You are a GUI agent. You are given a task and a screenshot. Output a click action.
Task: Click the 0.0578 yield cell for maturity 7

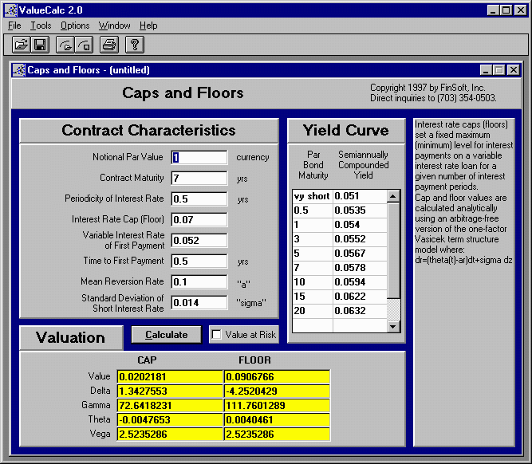(359, 267)
